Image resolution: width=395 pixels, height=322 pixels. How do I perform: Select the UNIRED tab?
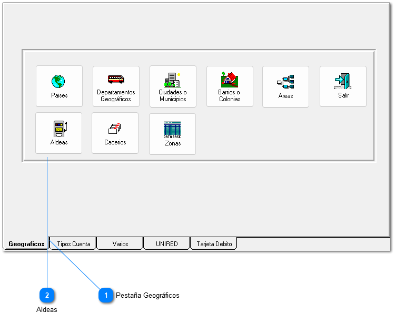pos(166,244)
